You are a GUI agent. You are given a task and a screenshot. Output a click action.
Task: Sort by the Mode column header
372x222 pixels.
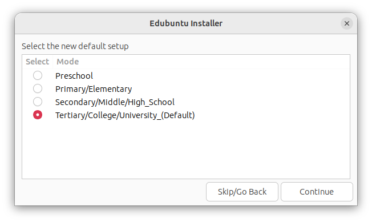(68, 62)
